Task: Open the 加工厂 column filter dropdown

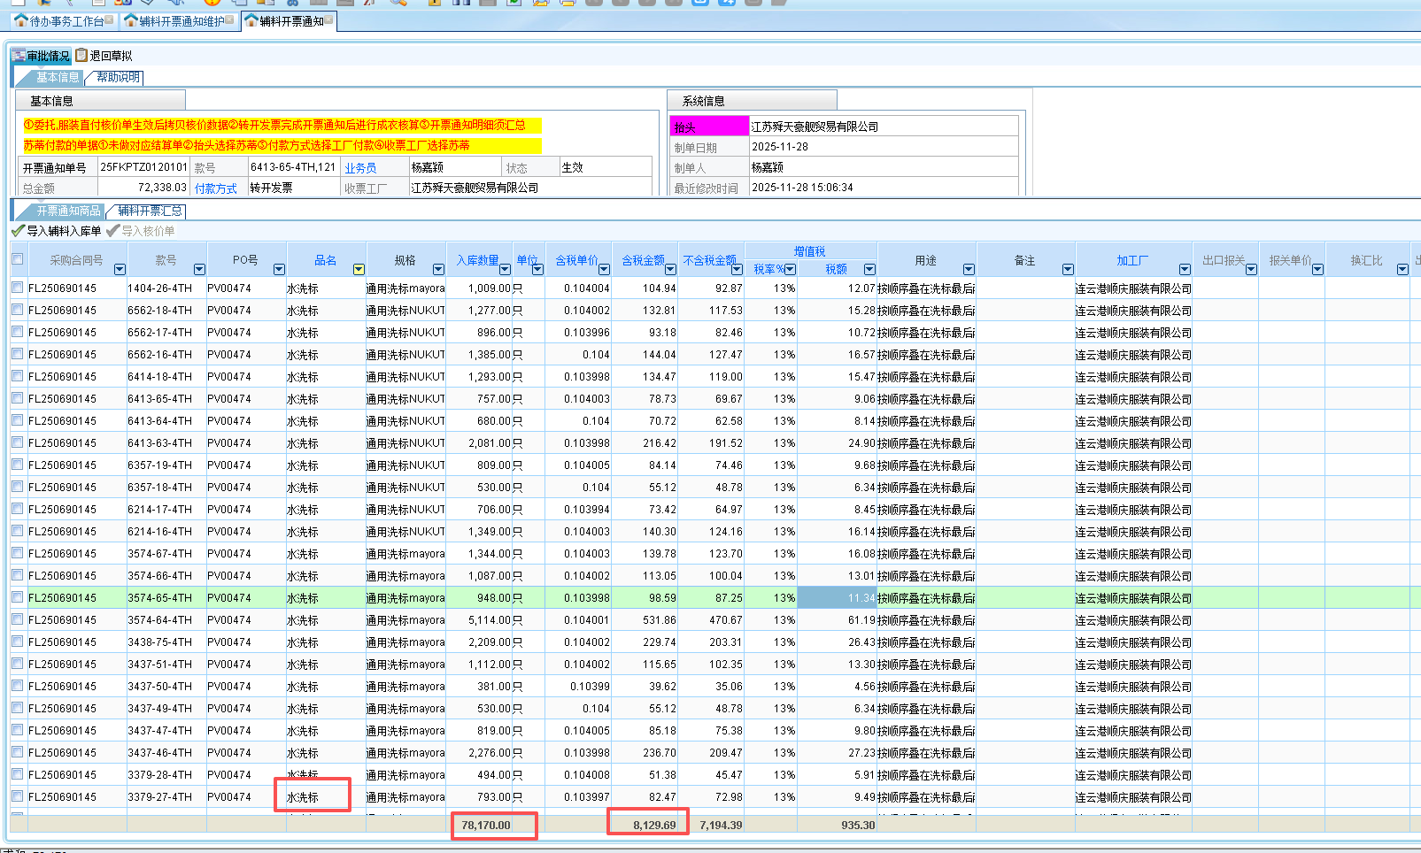Action: point(1185,269)
